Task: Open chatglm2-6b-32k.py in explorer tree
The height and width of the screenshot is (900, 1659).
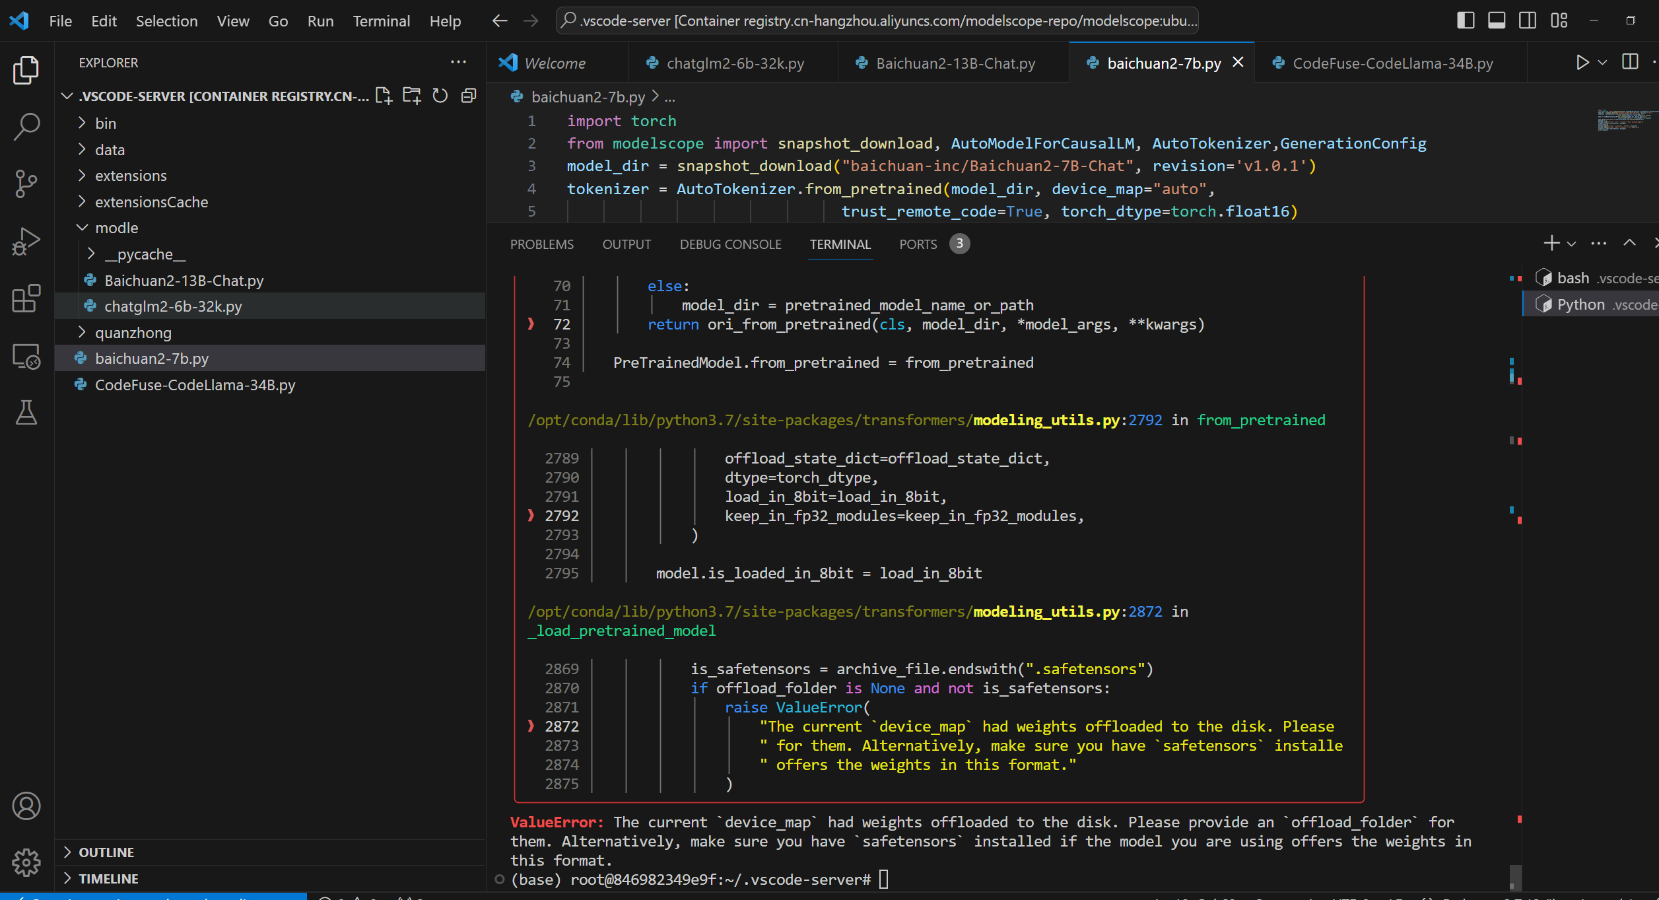Action: click(270, 306)
